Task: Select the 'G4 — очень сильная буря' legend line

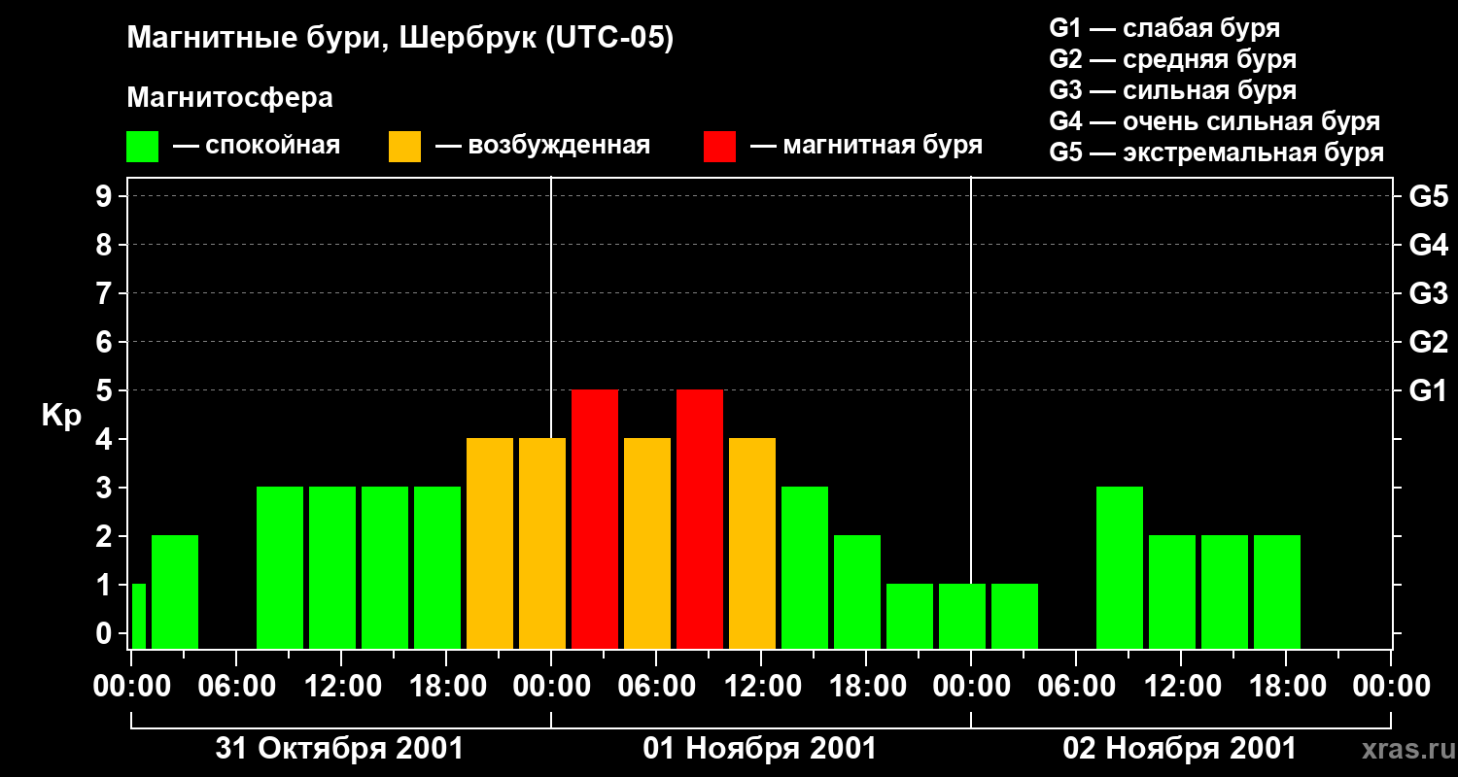Action: pyautogui.click(x=1215, y=121)
